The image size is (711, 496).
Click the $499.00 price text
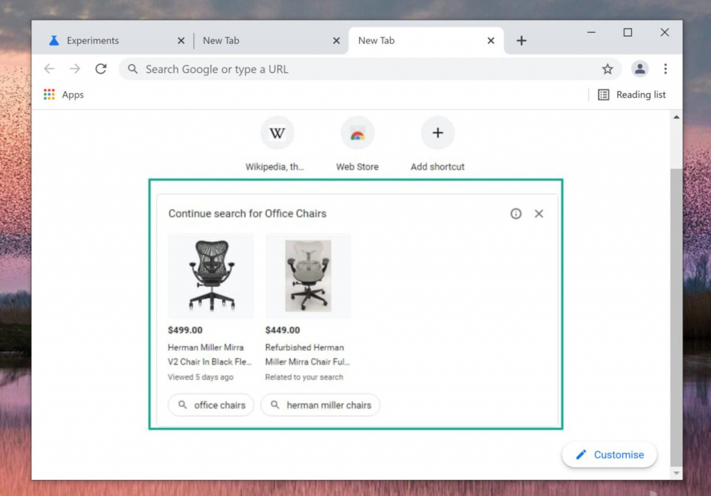click(185, 330)
